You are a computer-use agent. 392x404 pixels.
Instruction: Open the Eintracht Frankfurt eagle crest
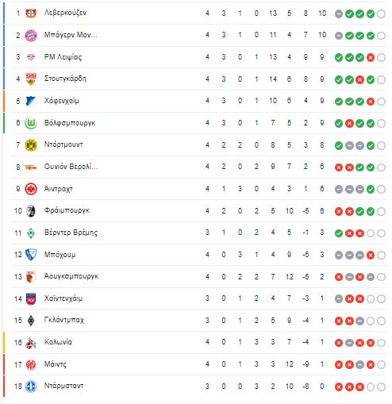pos(31,189)
